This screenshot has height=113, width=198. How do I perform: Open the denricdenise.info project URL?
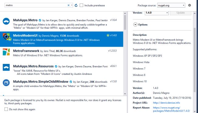166,103
